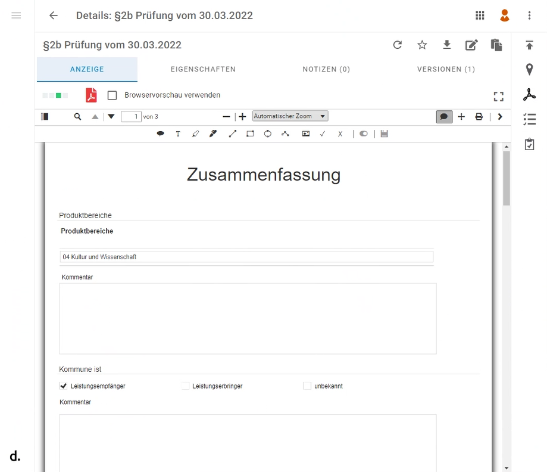Open the Automatischer Zoom dropdown
The width and height of the screenshot is (547, 472).
point(290,116)
